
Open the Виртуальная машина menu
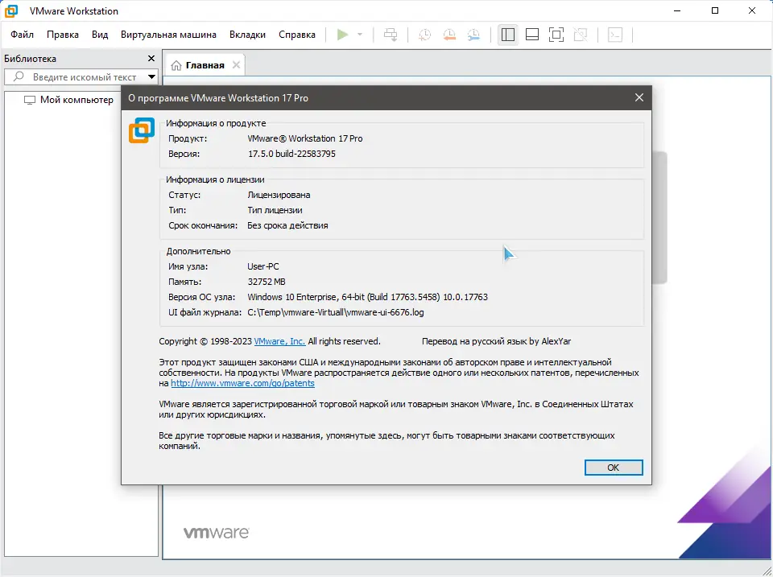(x=168, y=35)
